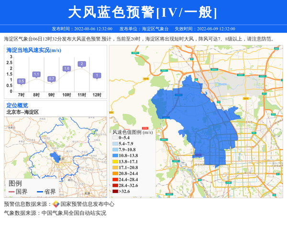Pick the dark red >32.6 legend swatch
Viewport: 287px width, 225px height.
pos(115,192)
